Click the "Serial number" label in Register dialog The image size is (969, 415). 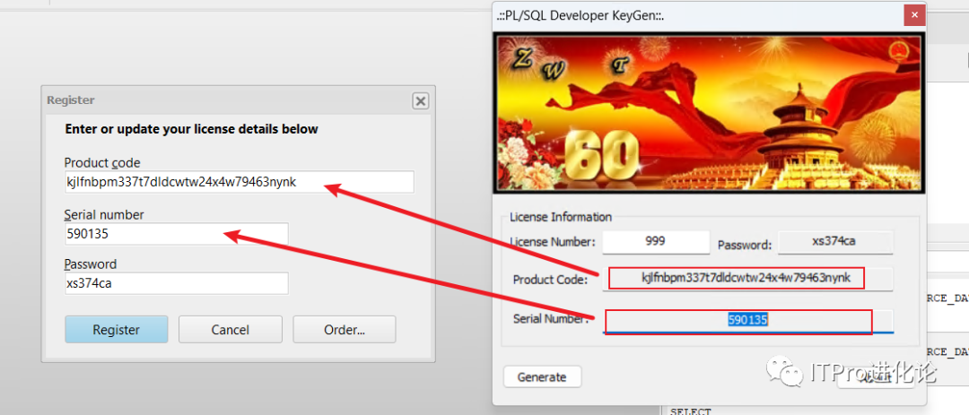click(104, 215)
